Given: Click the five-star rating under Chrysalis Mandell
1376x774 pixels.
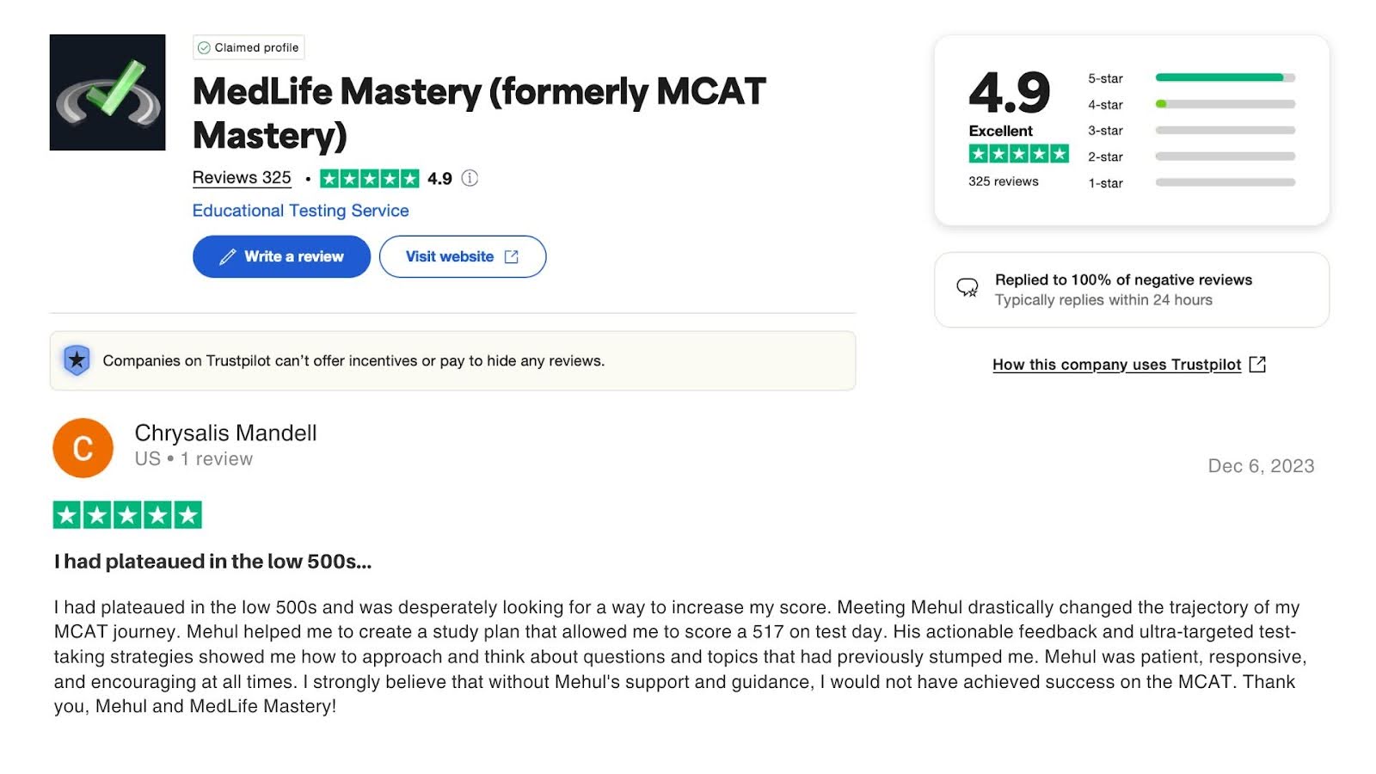Looking at the screenshot, I should click(127, 515).
